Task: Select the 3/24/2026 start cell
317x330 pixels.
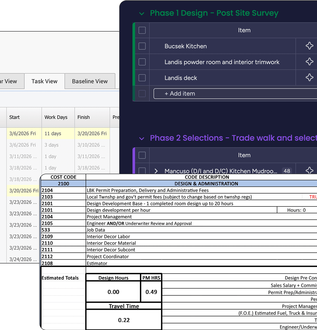Action: coord(23,259)
